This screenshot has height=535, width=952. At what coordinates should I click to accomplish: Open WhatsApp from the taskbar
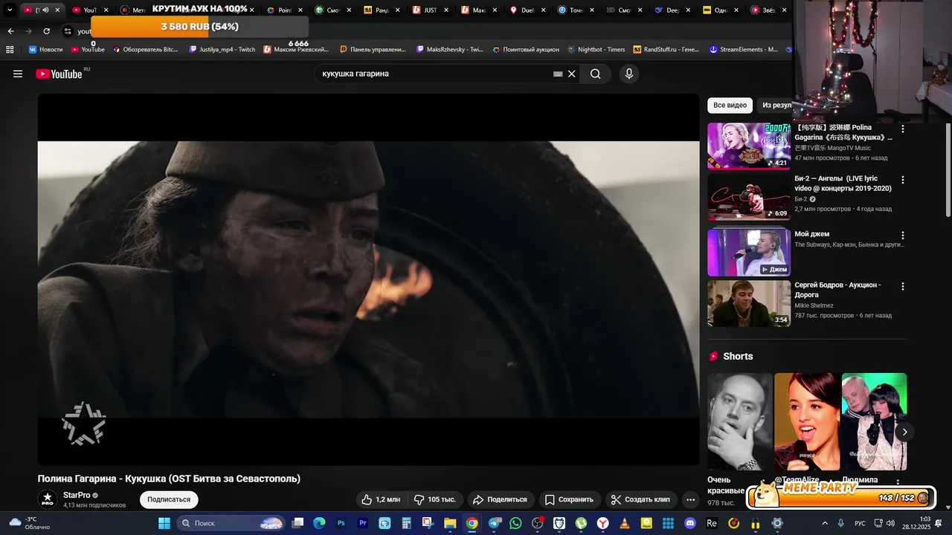tap(516, 523)
